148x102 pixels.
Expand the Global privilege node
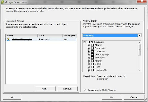[x=88, y=64]
